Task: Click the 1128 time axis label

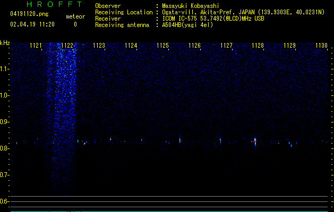Action: (x=258, y=46)
